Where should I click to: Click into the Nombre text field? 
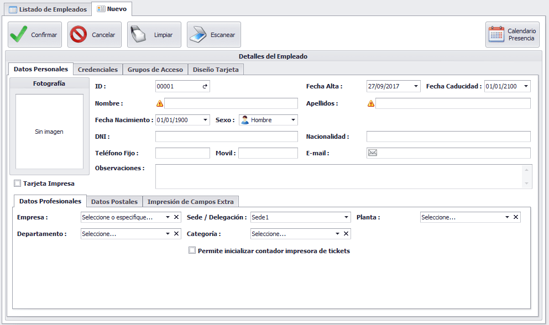pyautogui.click(x=231, y=103)
